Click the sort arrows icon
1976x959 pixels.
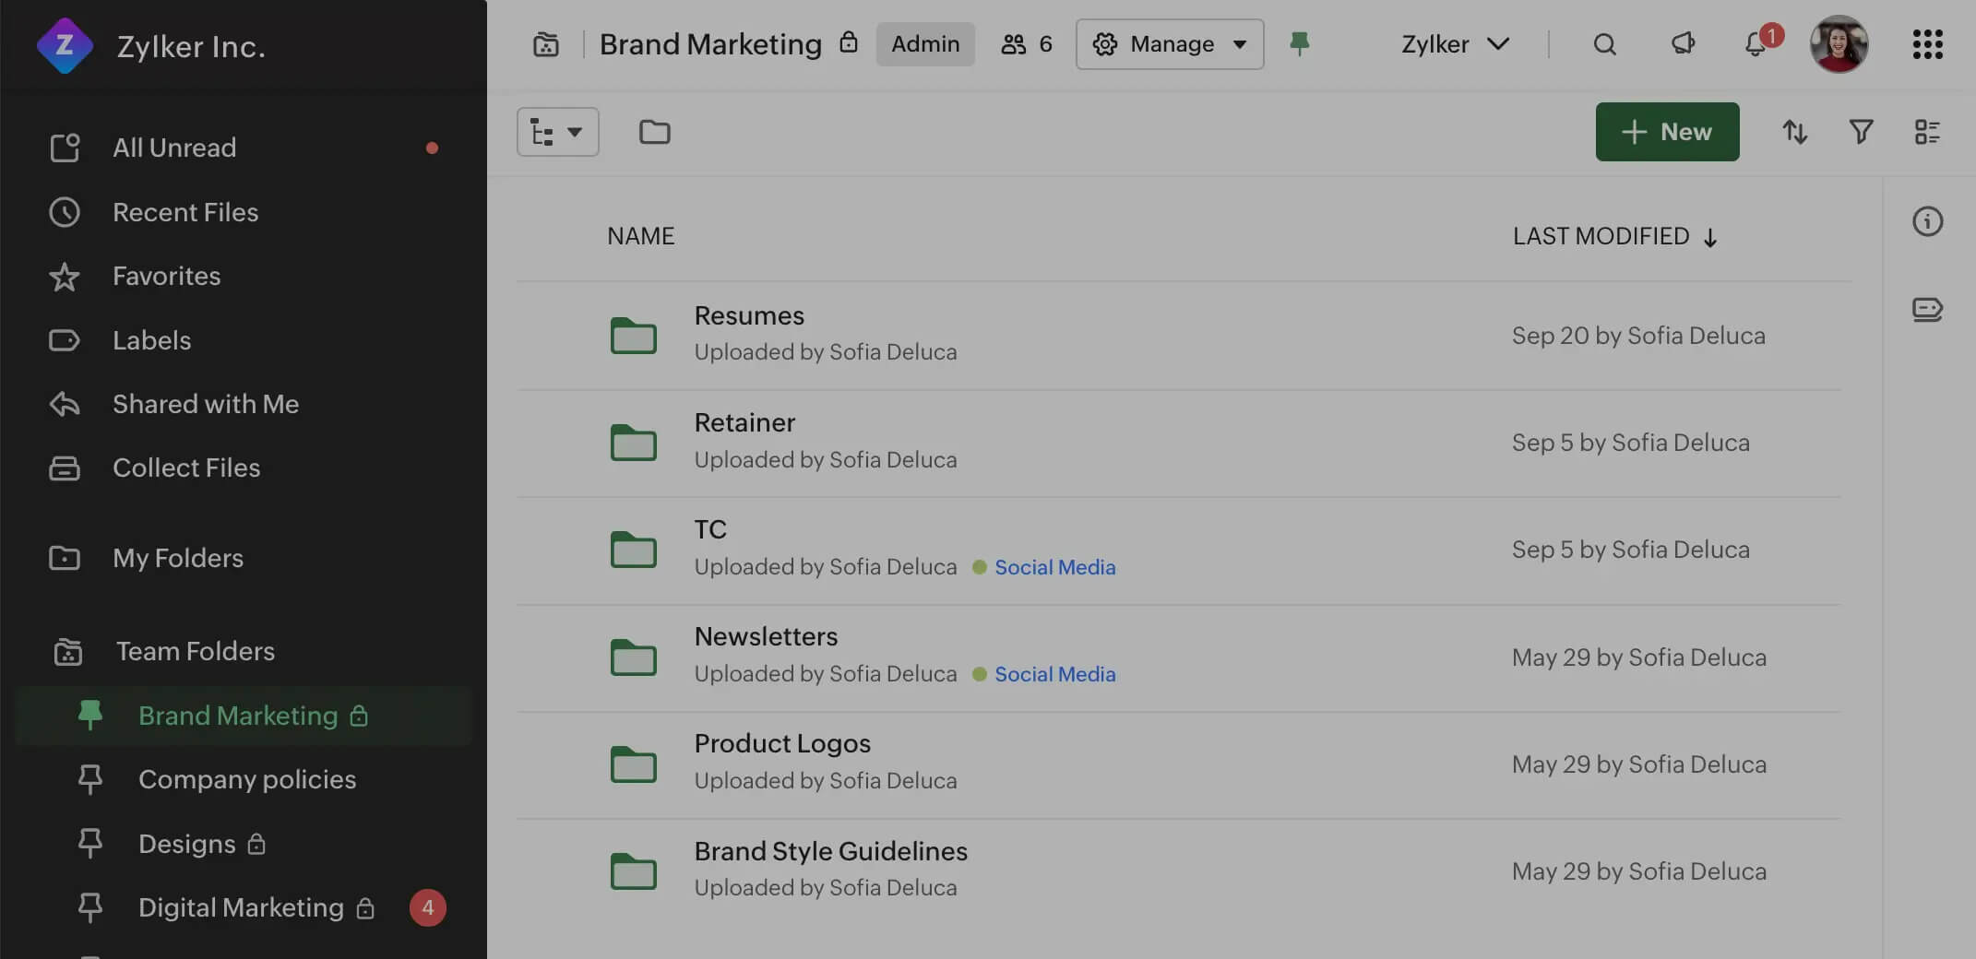[1794, 132]
